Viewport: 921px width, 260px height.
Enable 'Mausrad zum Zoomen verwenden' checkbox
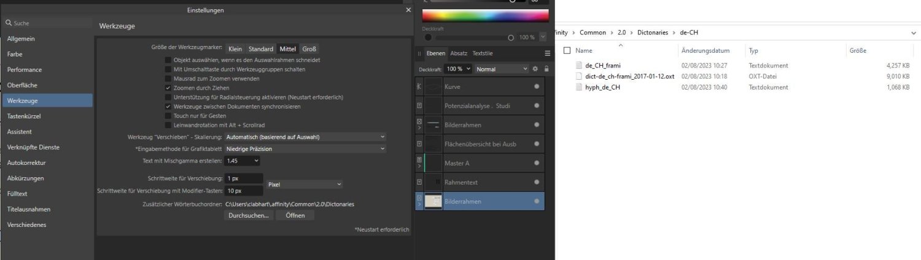point(168,78)
